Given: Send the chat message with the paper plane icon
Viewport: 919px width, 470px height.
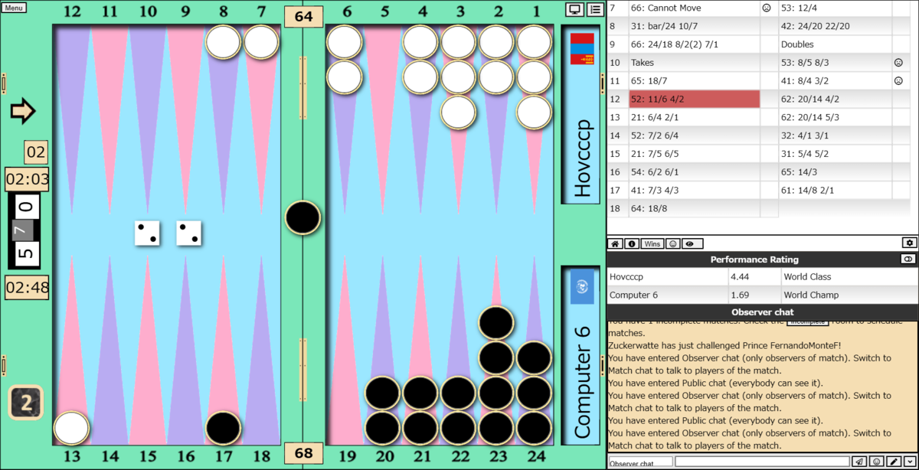Looking at the screenshot, I should click(x=859, y=461).
